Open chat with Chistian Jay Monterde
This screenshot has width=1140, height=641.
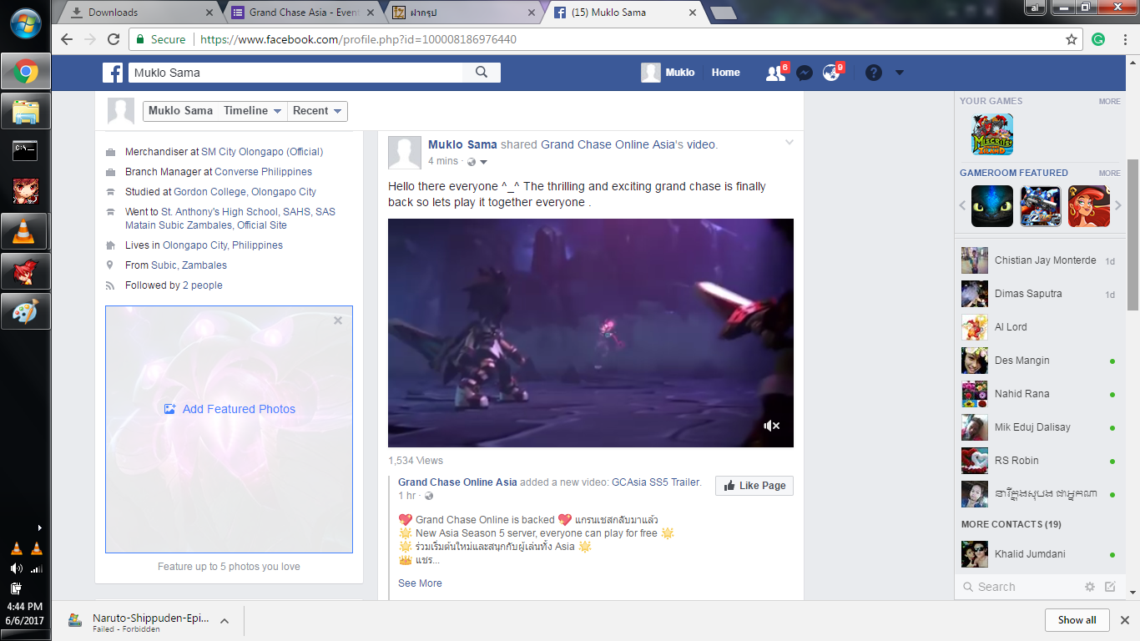click(1038, 260)
